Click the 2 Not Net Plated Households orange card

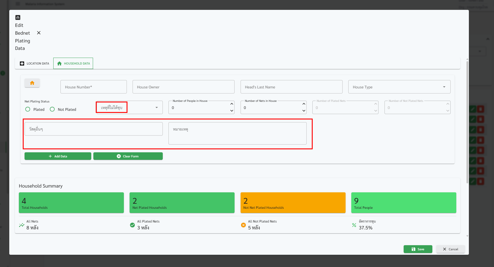293,203
